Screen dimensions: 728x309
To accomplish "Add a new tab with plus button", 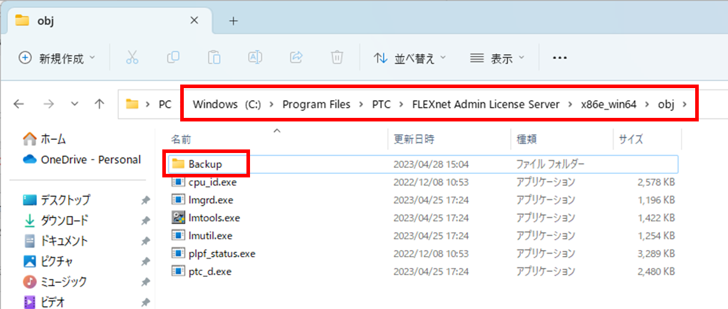I will point(233,21).
